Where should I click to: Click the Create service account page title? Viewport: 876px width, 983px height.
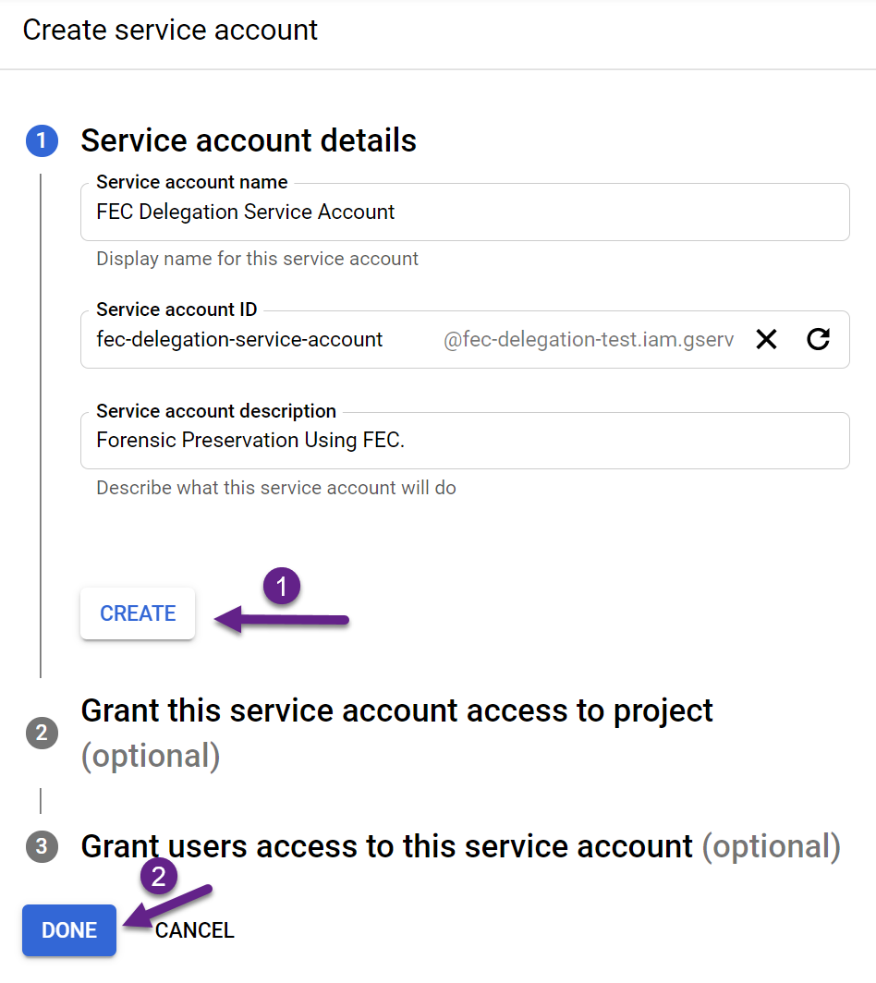[x=171, y=30]
